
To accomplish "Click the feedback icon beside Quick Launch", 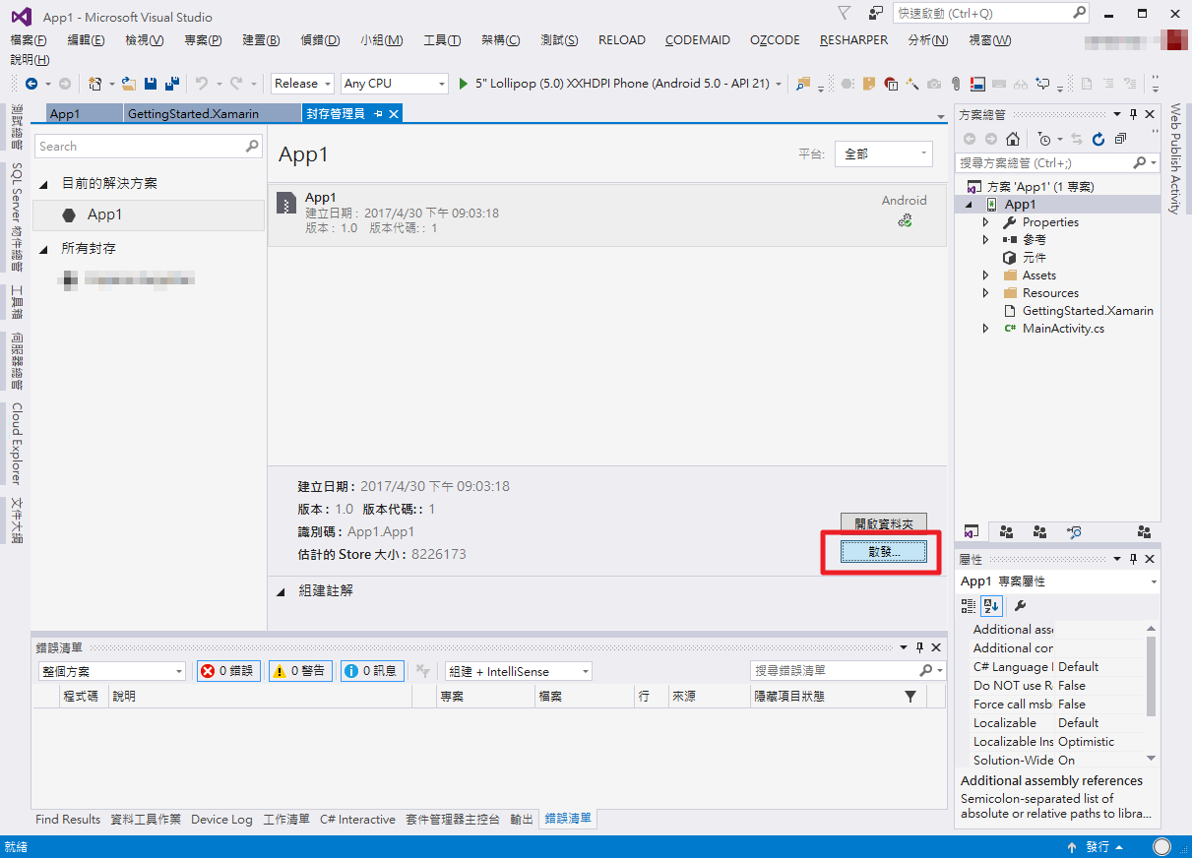I will click(876, 14).
